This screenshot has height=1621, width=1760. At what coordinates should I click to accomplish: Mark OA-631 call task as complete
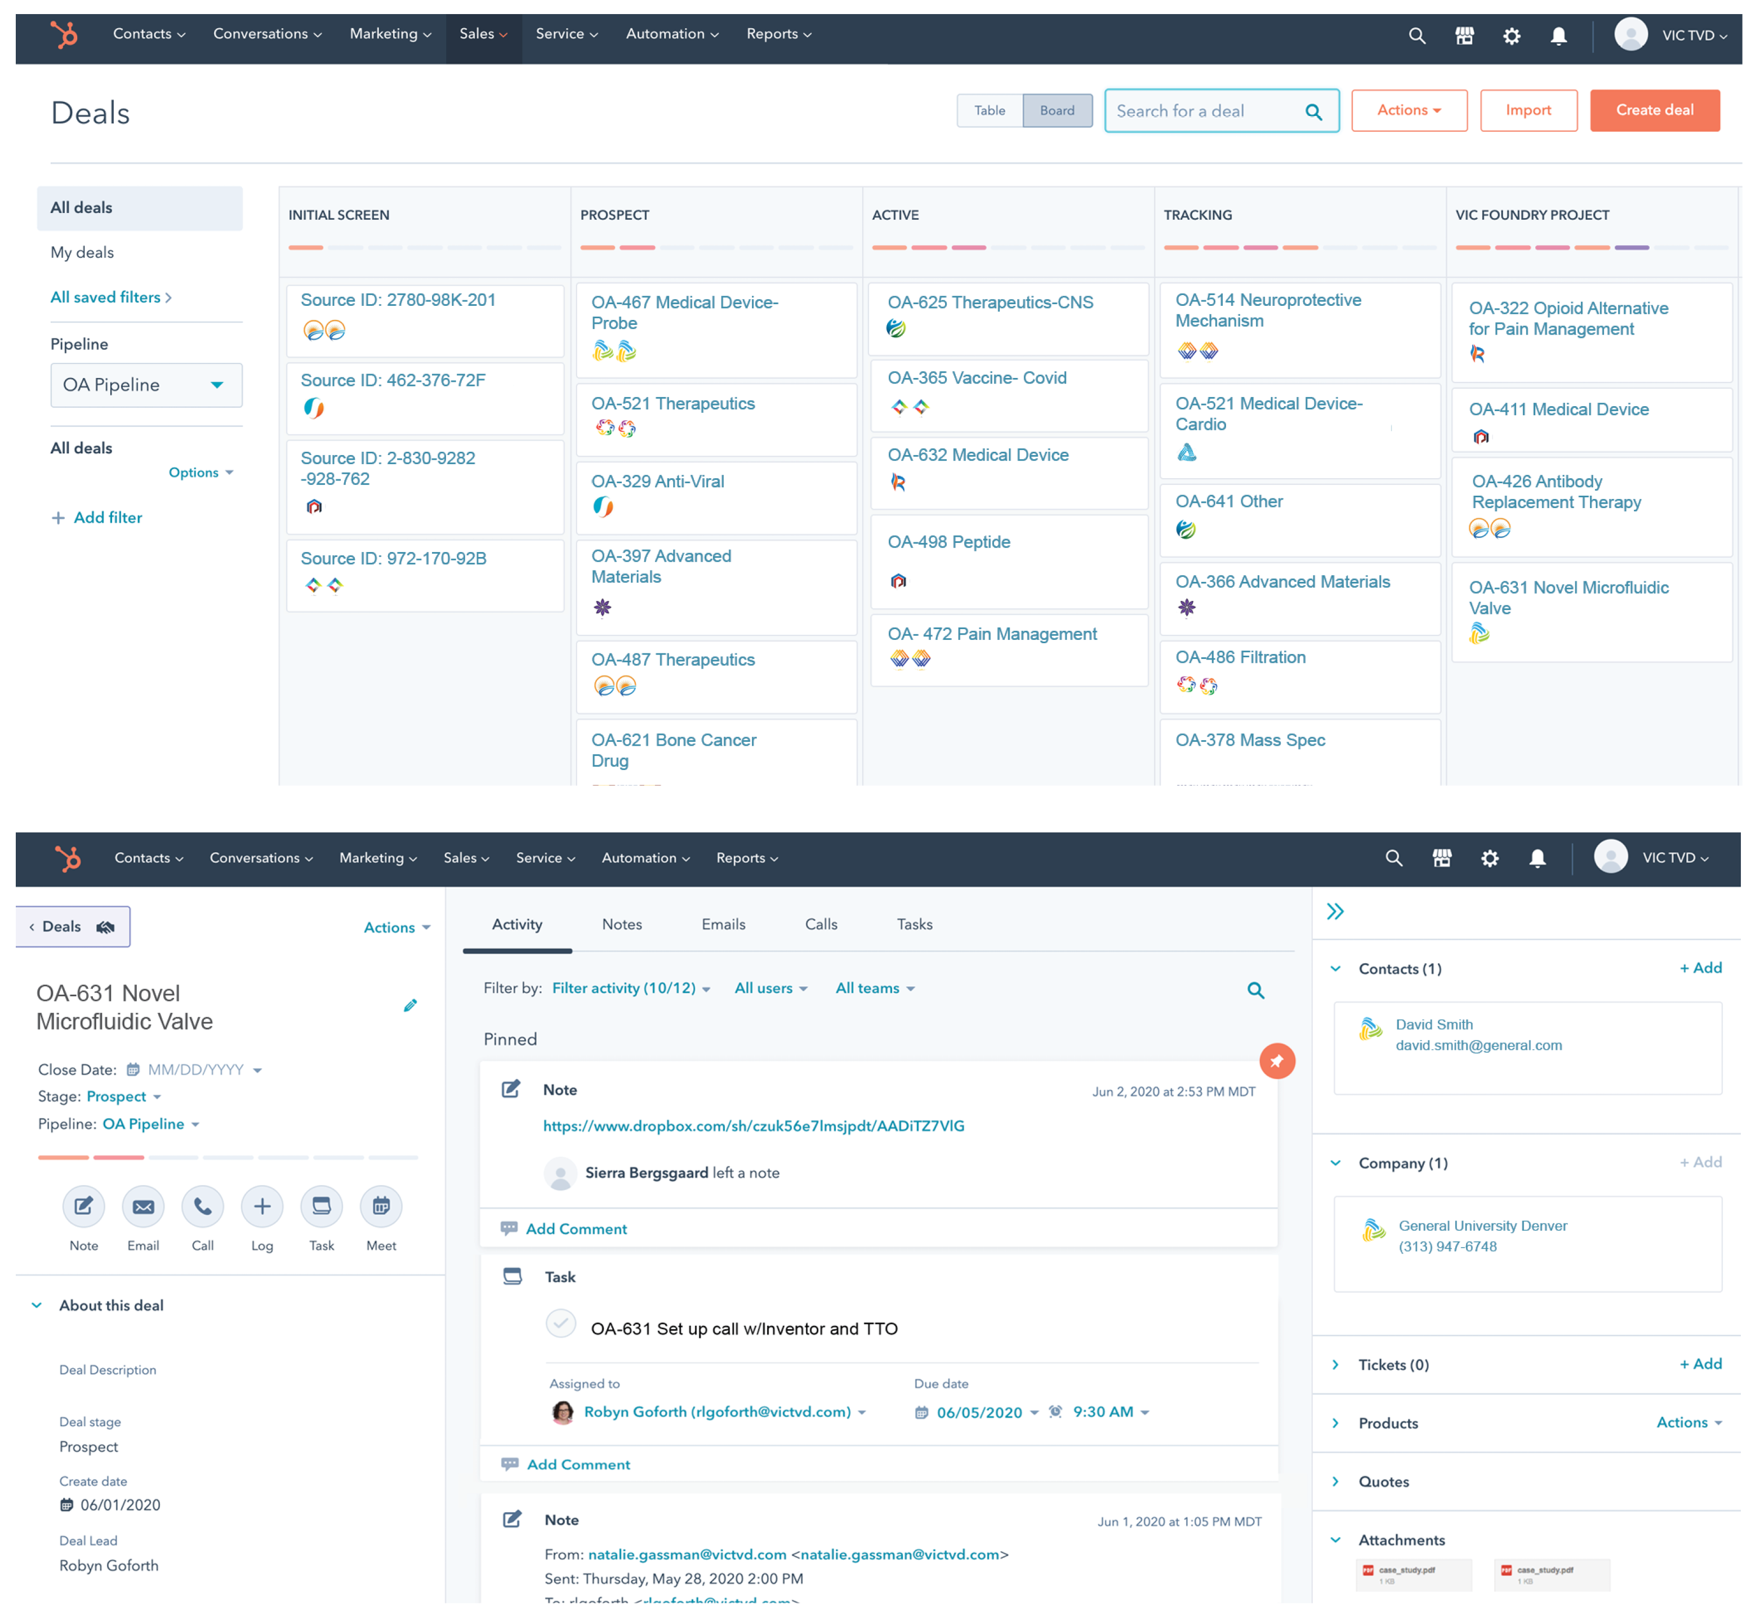point(560,1322)
